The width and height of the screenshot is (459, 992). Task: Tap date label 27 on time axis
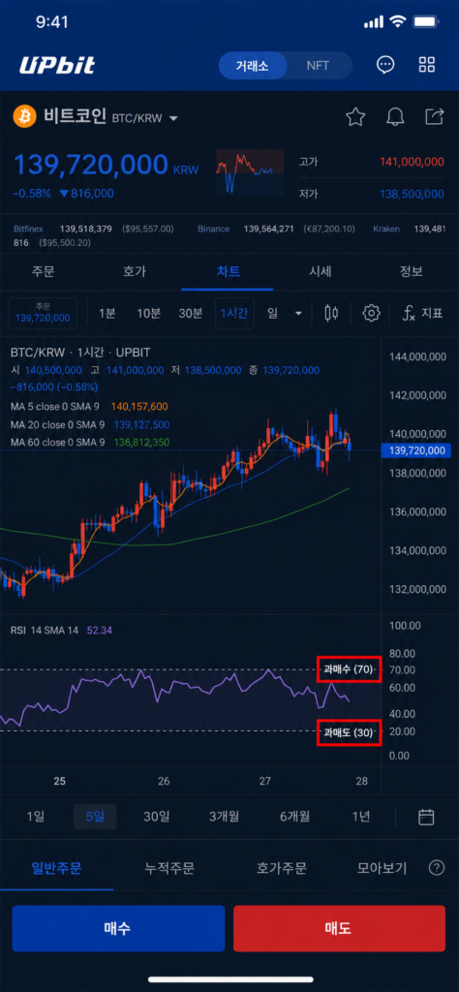point(265,782)
